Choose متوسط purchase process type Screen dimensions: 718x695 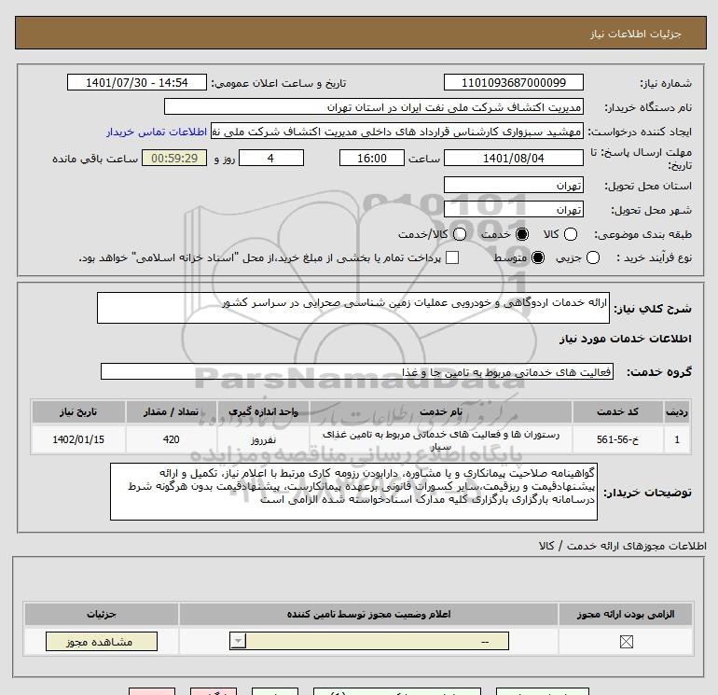pos(538,257)
